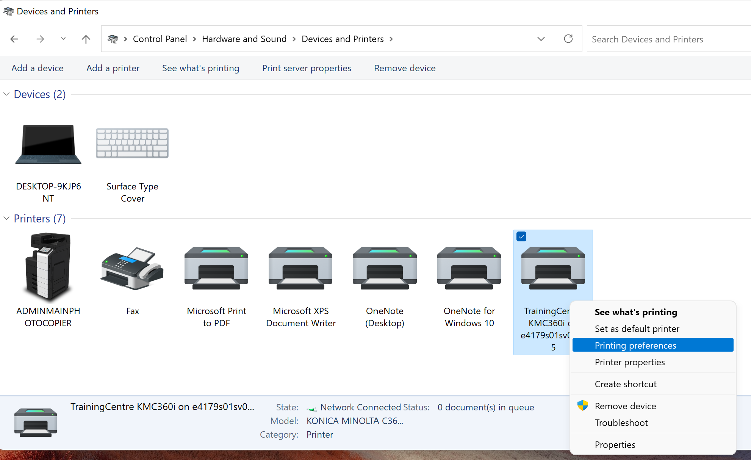Select Microsoft XPS Document Writer printer
Viewport: 751px width, 460px height.
click(300, 268)
